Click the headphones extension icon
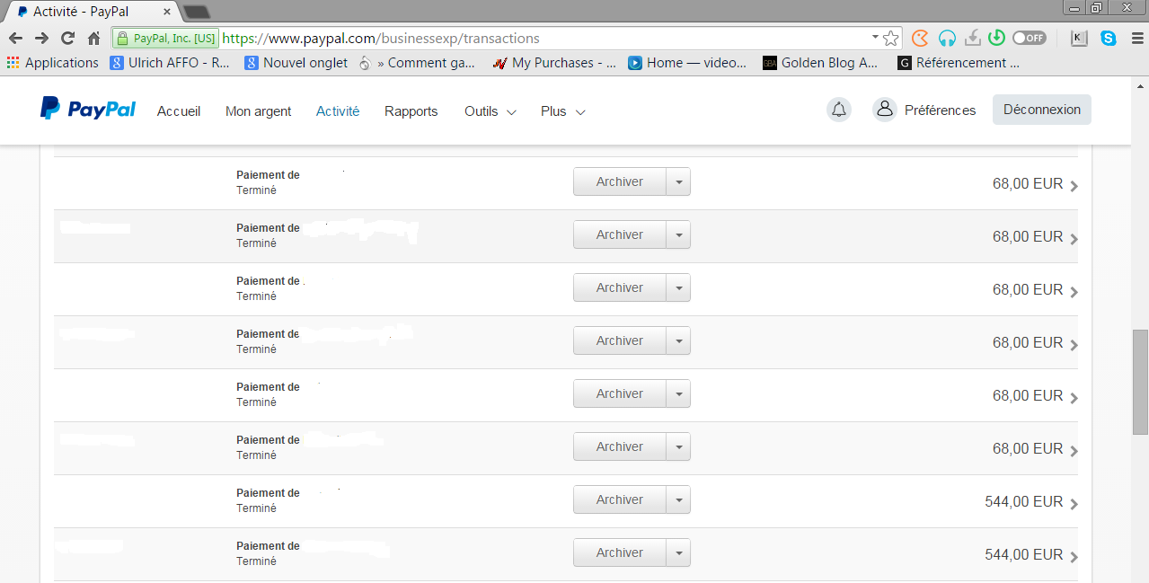The image size is (1149, 583). (x=946, y=39)
